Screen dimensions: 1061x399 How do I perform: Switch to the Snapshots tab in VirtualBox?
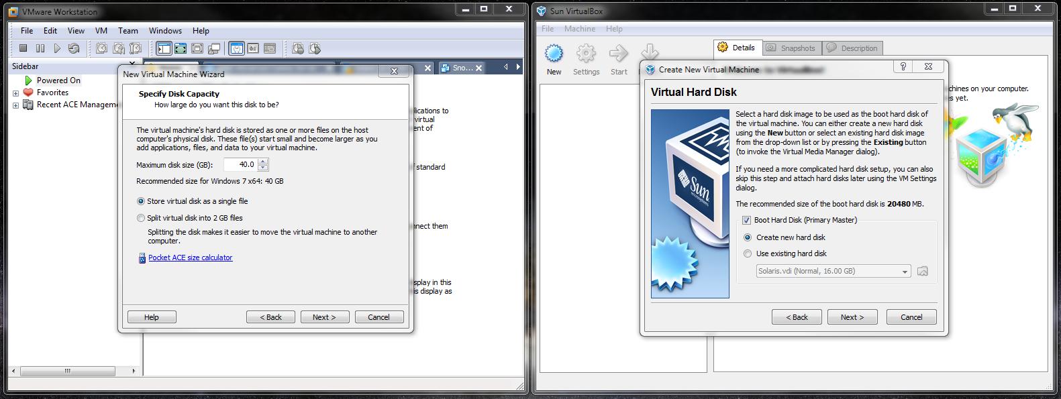tap(791, 48)
